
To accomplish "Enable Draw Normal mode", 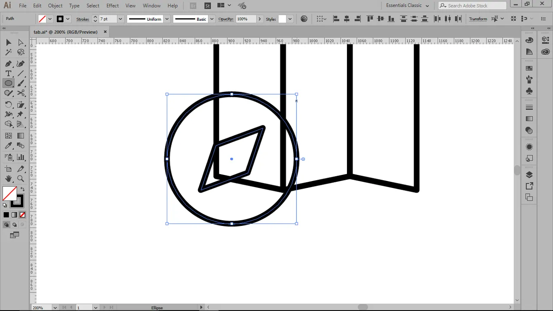I will click(x=6, y=225).
